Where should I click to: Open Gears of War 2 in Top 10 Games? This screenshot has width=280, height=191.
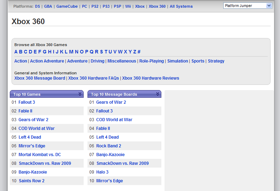pyautogui.click(x=33, y=120)
